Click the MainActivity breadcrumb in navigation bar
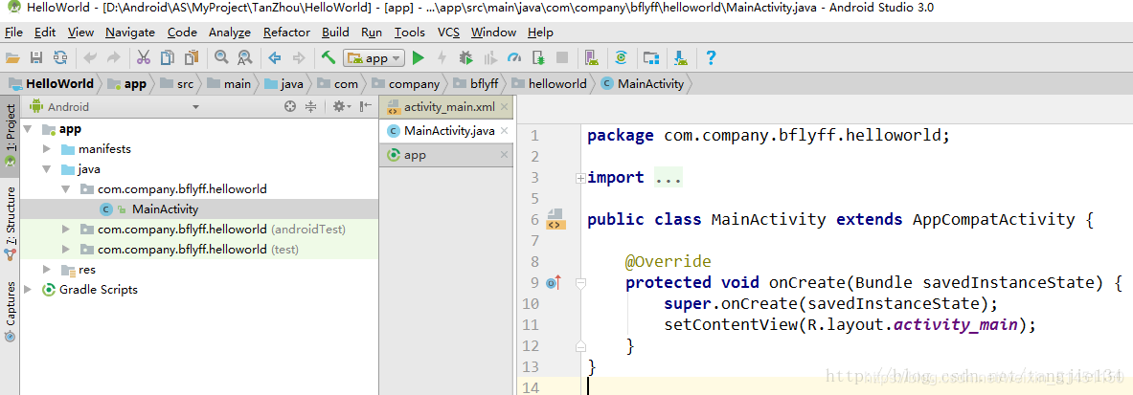 point(643,84)
